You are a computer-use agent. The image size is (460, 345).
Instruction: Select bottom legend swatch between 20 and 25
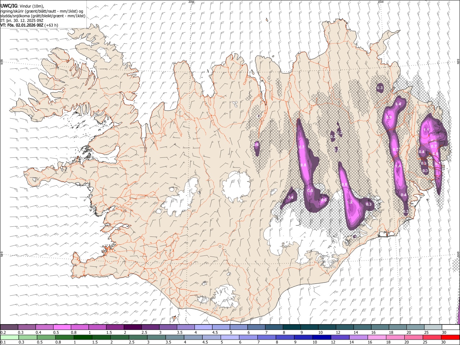[413, 337]
